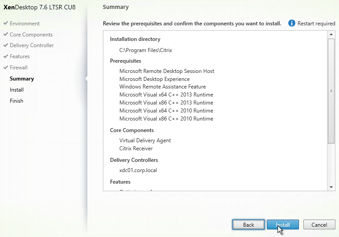Select Windows Remote Assistance Feature entry
This screenshot has width=339, height=237.
pyautogui.click(x=163, y=87)
